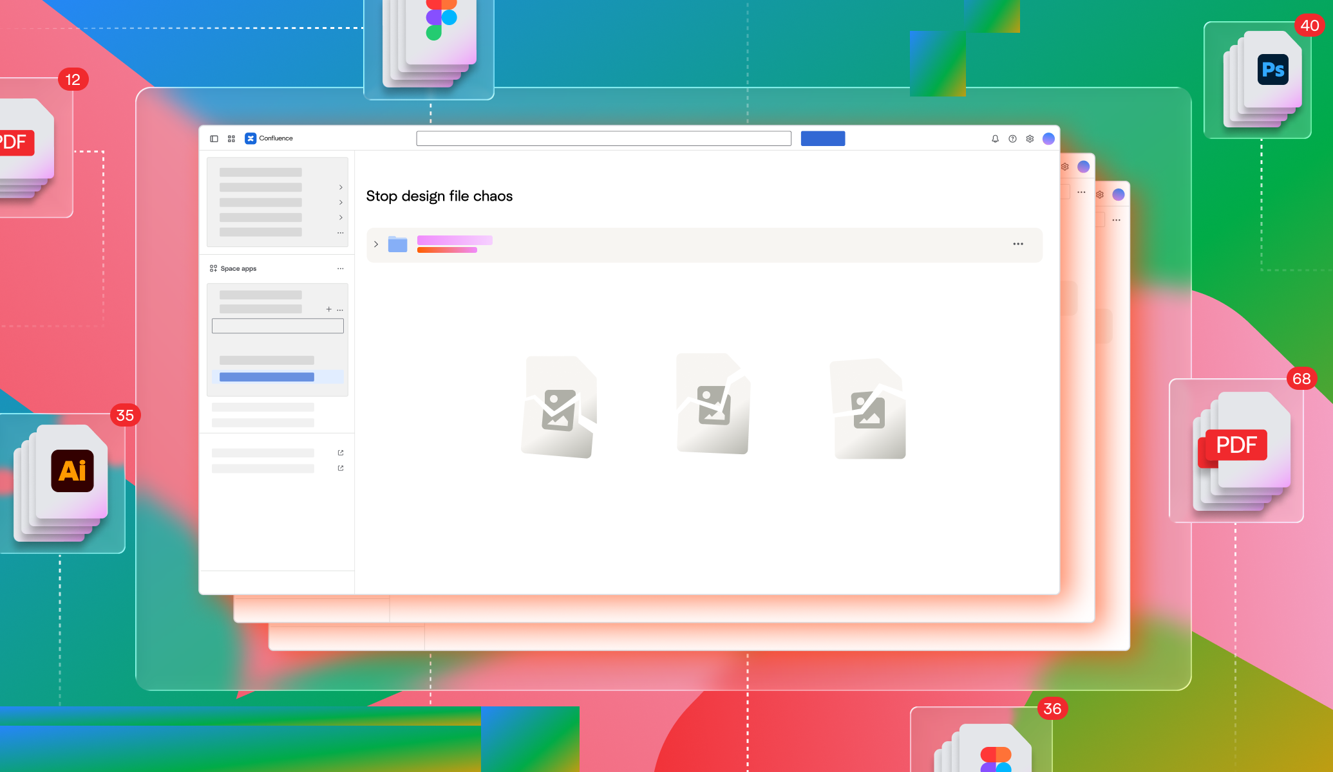Open the first external link icon
The height and width of the screenshot is (772, 1333).
[x=341, y=453]
